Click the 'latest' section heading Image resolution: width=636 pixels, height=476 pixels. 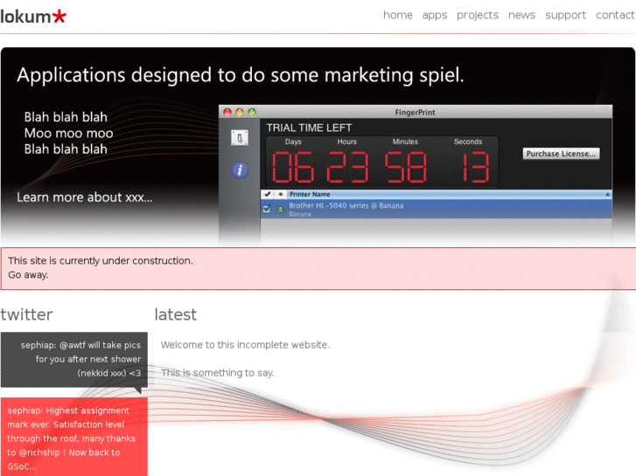175,314
